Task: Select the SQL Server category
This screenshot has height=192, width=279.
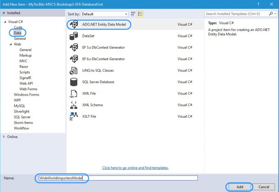Action: pos(22,117)
